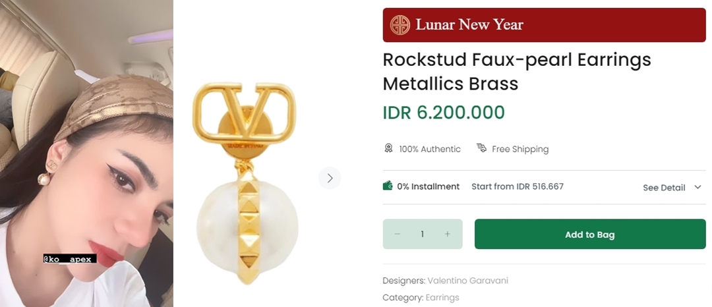Click the 0% Installment label
Screen dimensions: 712x307
click(x=428, y=186)
